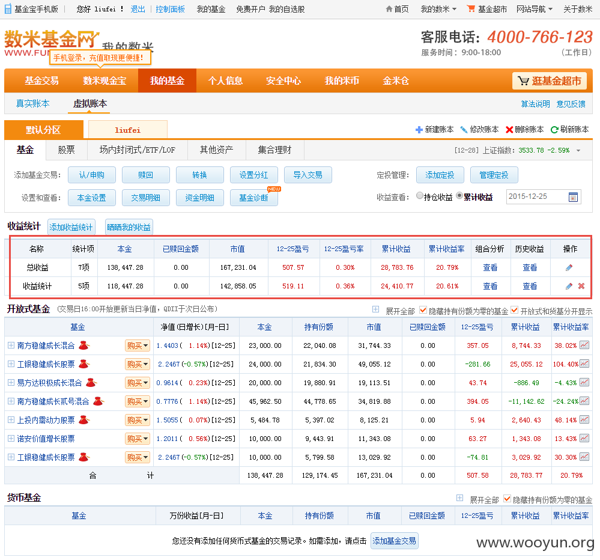
Task: View 组合分析 for the 总收益 row
Action: point(490,267)
